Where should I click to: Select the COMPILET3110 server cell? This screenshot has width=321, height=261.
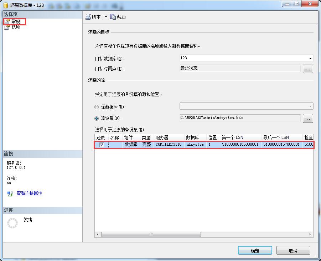click(x=169, y=145)
